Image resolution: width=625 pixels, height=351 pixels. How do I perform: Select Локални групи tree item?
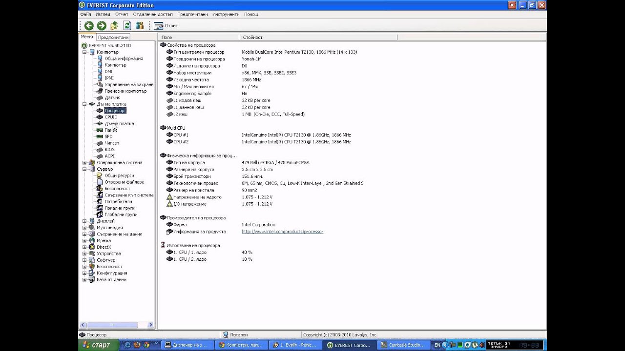pyautogui.click(x=120, y=208)
